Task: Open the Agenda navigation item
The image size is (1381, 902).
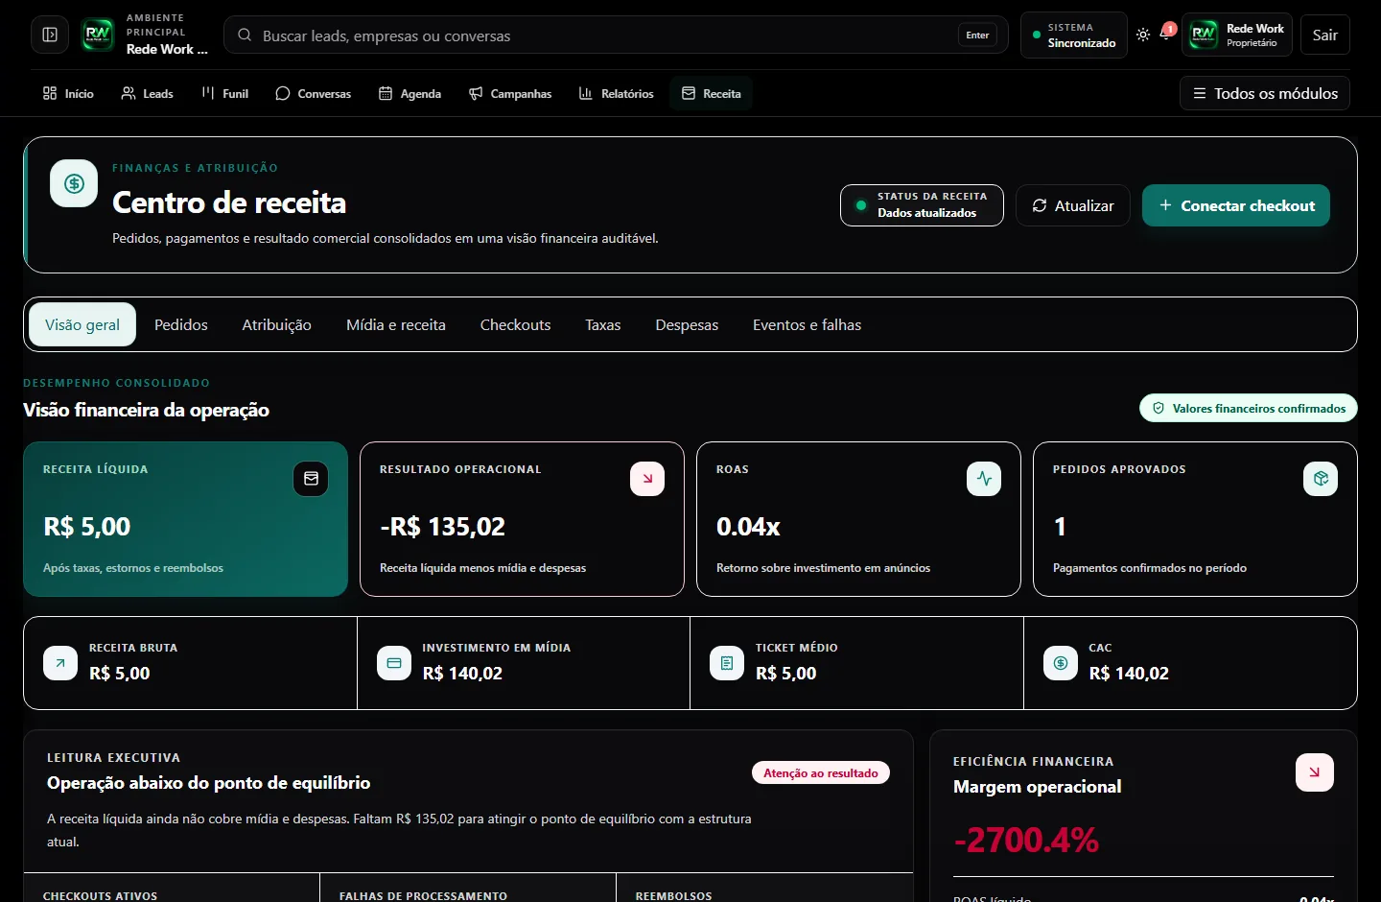Action: tap(410, 93)
